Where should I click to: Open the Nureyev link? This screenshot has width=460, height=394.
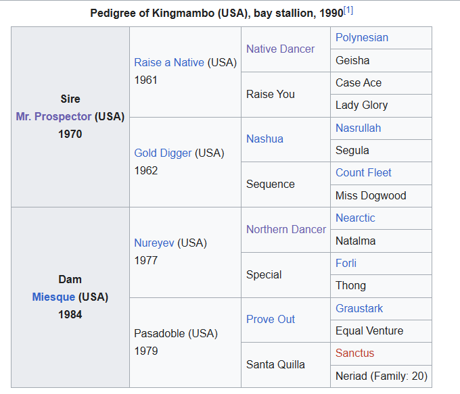click(x=154, y=243)
